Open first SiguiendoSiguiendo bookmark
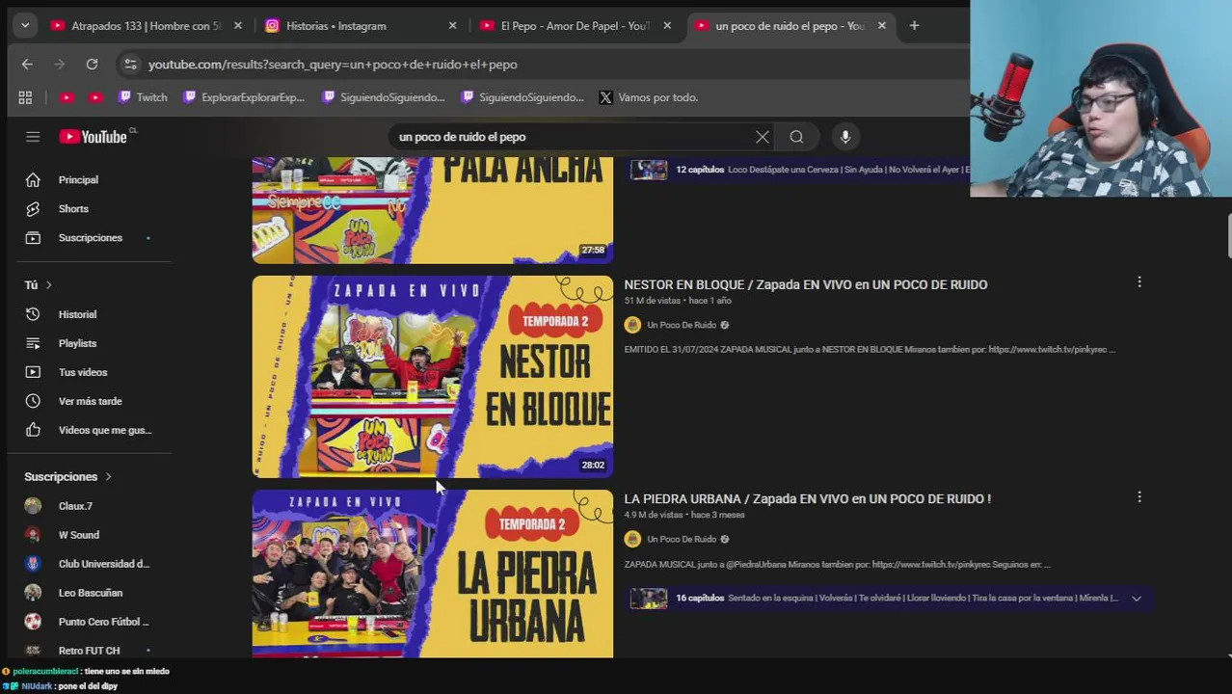The width and height of the screenshot is (1232, 694). click(384, 97)
